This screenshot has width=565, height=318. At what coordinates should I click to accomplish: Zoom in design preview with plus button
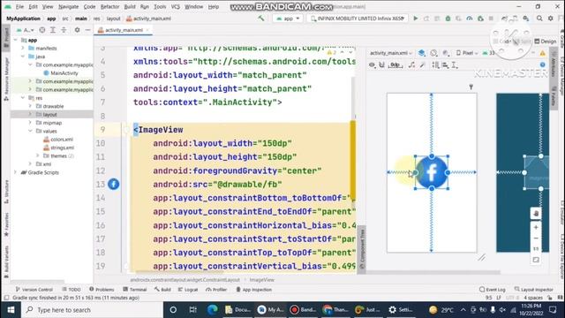(536, 228)
